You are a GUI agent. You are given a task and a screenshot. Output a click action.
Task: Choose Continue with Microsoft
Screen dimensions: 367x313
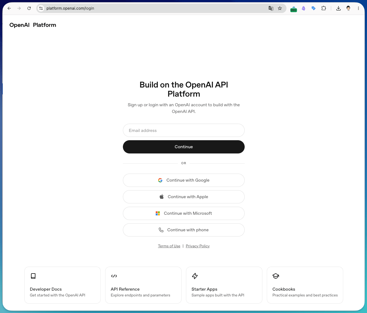point(184,213)
